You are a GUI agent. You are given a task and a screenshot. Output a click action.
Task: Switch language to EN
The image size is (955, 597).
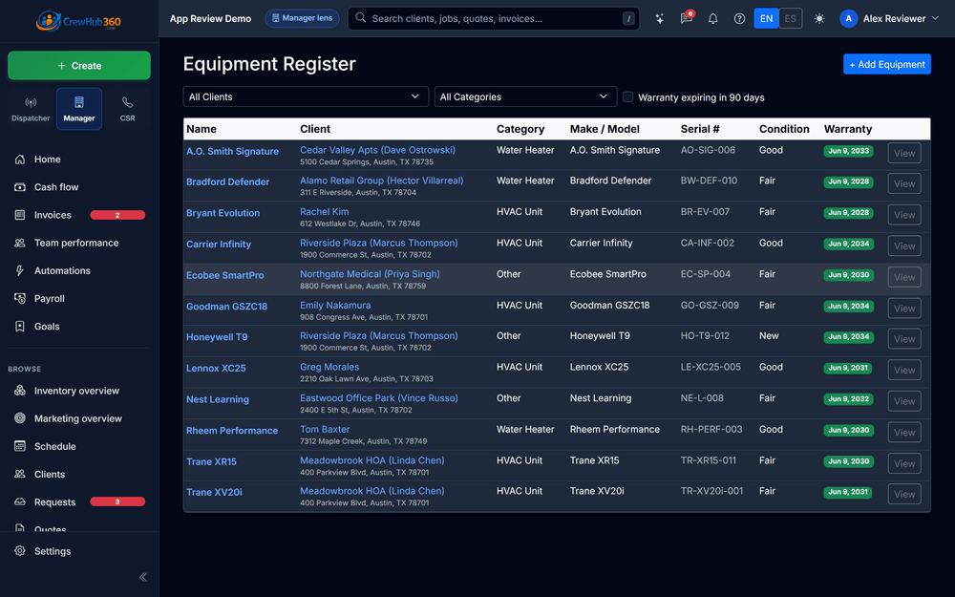pyautogui.click(x=766, y=19)
